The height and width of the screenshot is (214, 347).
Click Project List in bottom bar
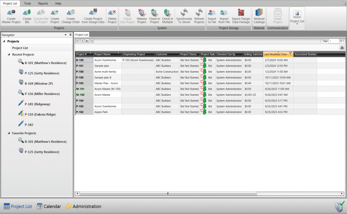[x=18, y=206]
